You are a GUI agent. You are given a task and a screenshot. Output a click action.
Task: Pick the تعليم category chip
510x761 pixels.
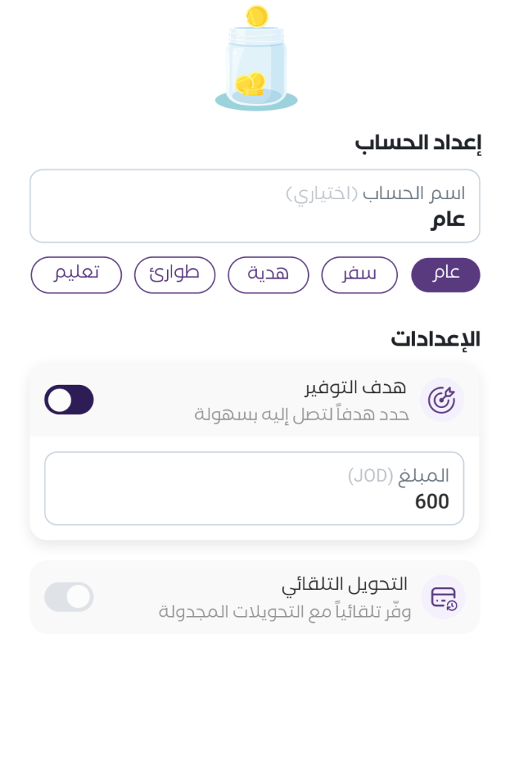coord(76,275)
